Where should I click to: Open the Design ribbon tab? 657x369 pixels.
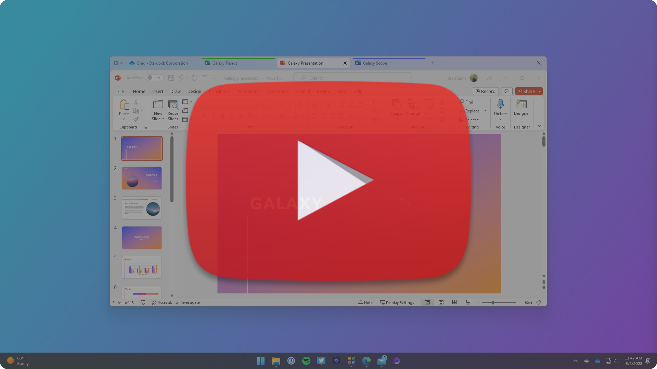pyautogui.click(x=194, y=91)
